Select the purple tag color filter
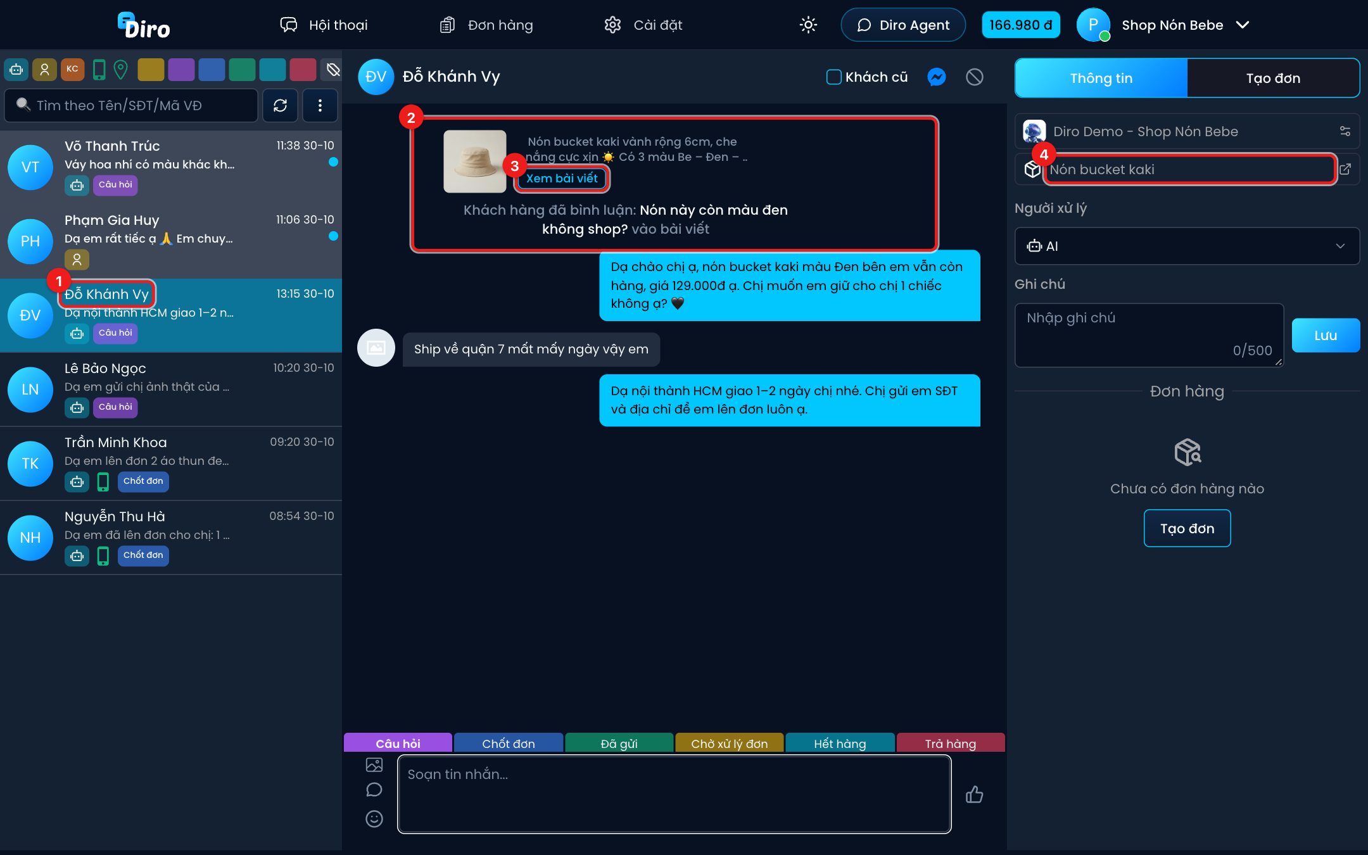The image size is (1368, 855). 181,70
